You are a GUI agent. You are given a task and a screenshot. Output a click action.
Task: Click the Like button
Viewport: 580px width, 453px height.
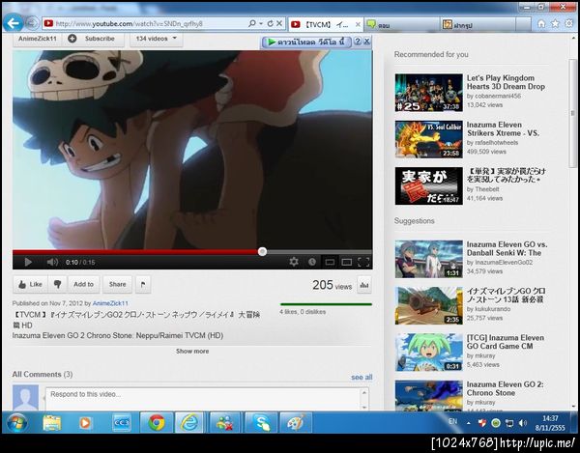(x=30, y=284)
